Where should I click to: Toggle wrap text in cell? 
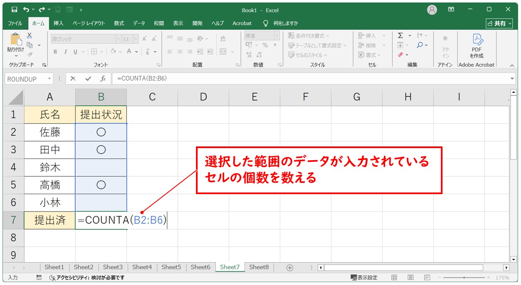pyautogui.click(x=223, y=39)
